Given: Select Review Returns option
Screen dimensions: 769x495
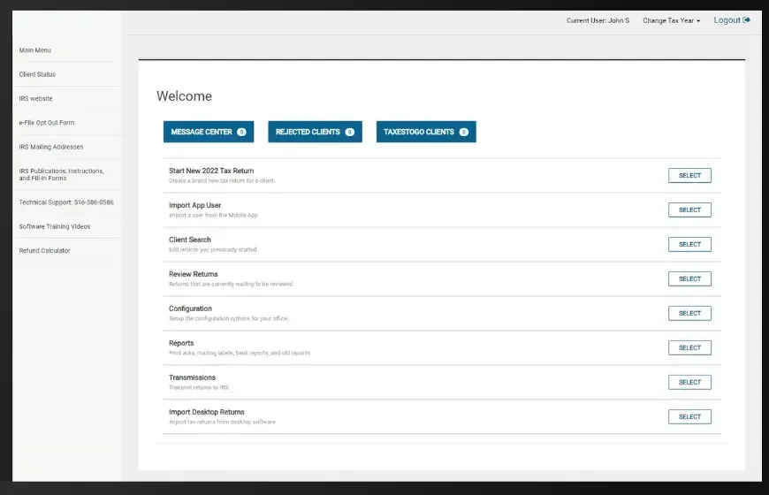Looking at the screenshot, I should click(689, 278).
